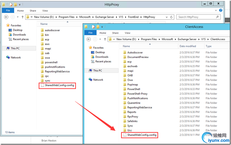The image size is (231, 145).
Task: Select Recent places in HttpProxy sidebar
Action: click(x=19, y=39)
